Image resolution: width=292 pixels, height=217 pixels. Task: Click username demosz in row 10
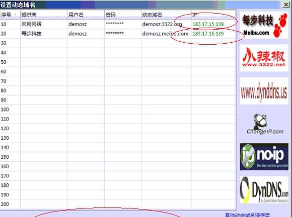tap(78, 24)
